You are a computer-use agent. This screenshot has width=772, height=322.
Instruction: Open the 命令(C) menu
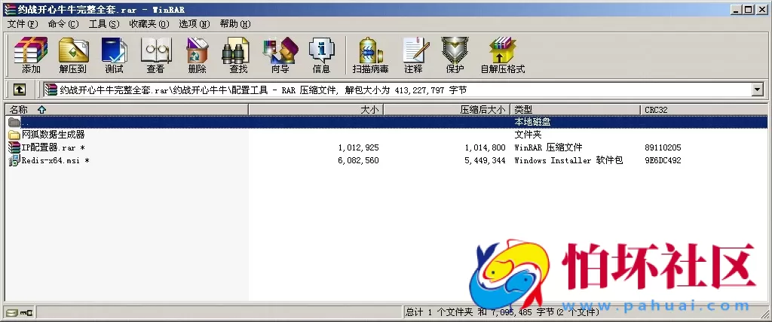[x=63, y=23]
